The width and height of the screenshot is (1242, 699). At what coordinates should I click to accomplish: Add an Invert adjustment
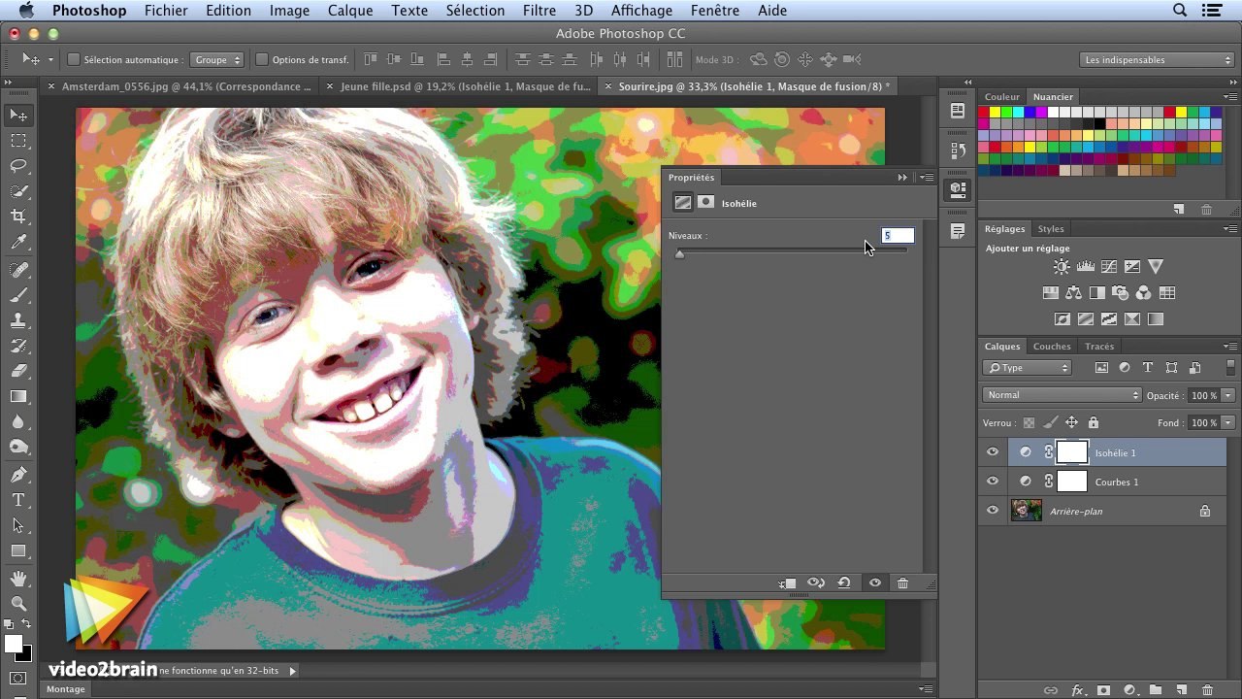tap(1062, 319)
